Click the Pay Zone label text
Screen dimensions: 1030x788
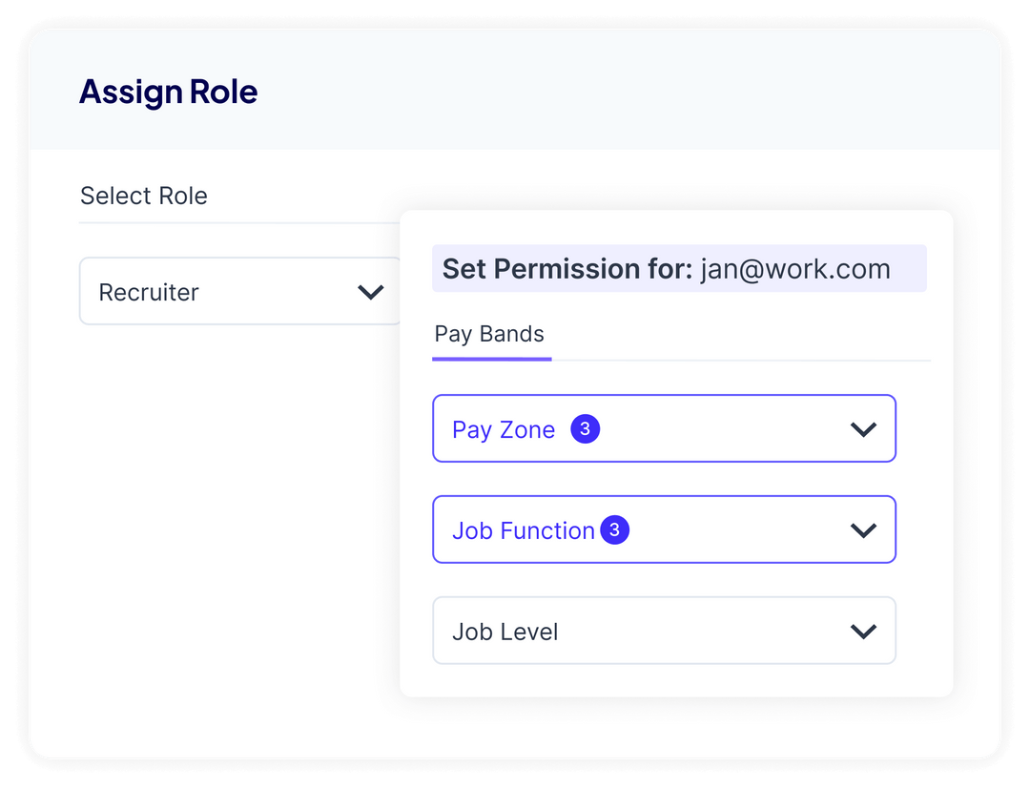pyautogui.click(x=504, y=430)
